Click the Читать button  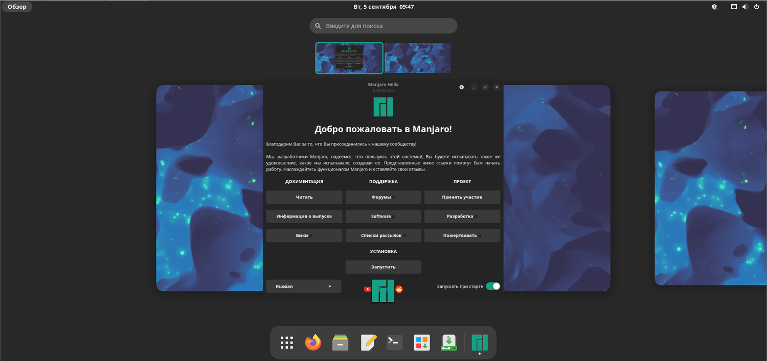tap(304, 197)
